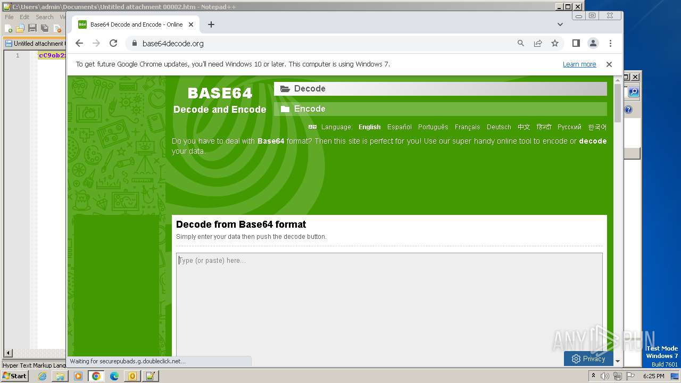This screenshot has width=681, height=383.
Task: Switch language to 中文
Action: click(x=524, y=127)
